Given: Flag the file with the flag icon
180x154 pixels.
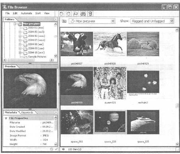Looking at the screenshot, I should pos(75,13).
